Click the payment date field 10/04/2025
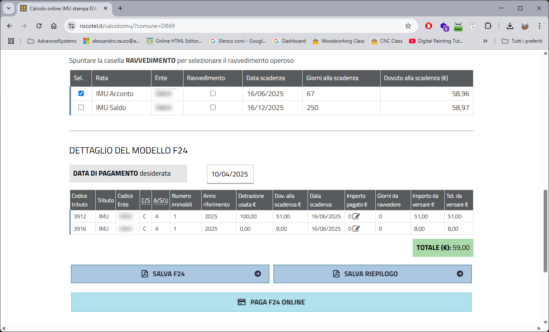 (230, 174)
